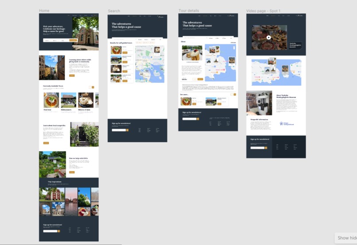357x245 pixels.
Task: Click 'Currently Available Tours' heading
Action: coord(53,86)
